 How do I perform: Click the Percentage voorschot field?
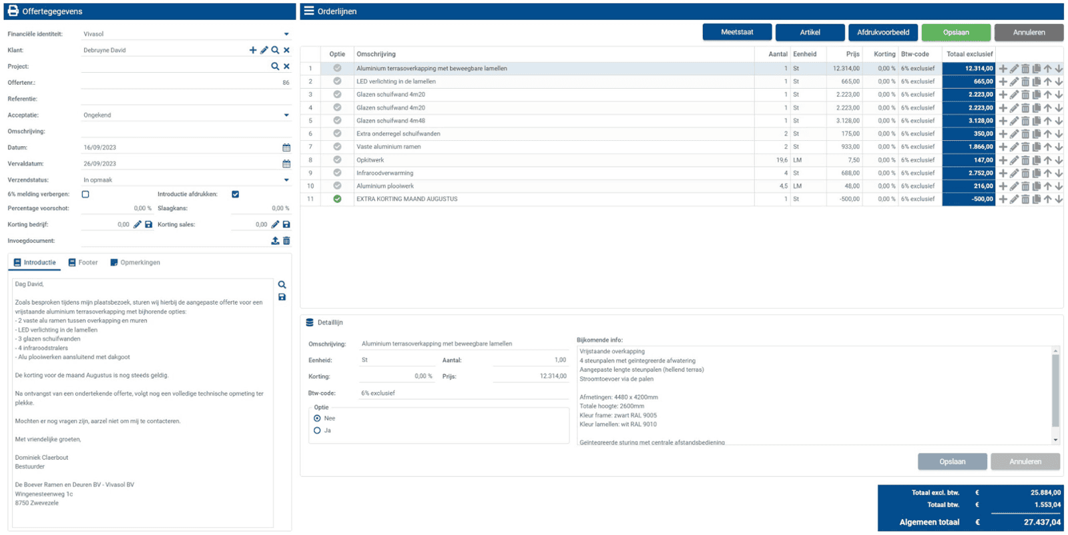(117, 208)
